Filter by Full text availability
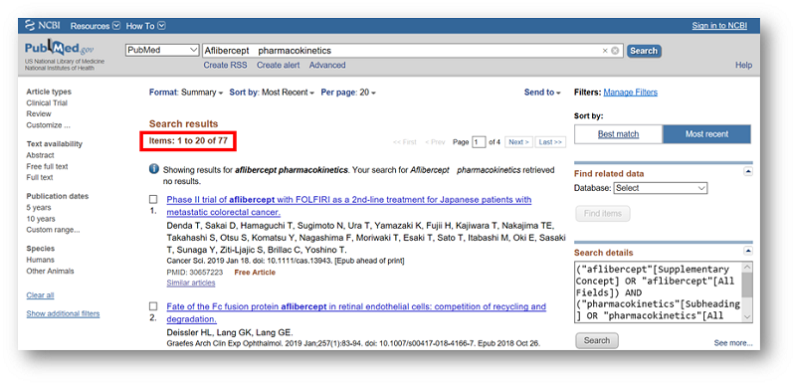This screenshot has height=386, width=796. click(x=40, y=178)
